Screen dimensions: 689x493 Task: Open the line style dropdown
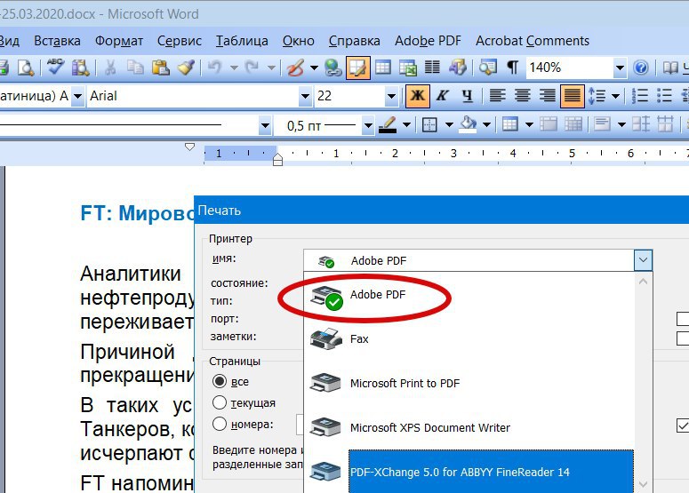click(x=265, y=125)
